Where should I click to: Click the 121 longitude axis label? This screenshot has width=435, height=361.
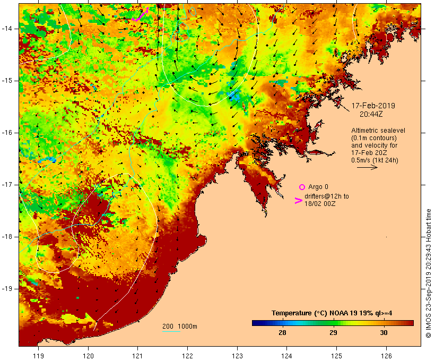click(137, 356)
